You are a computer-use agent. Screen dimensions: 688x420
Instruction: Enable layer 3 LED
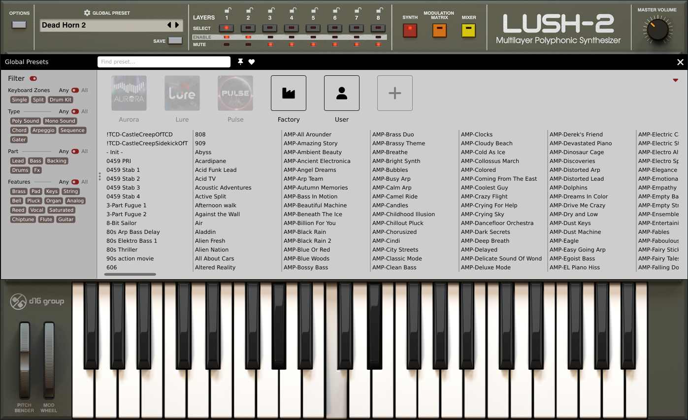coord(270,37)
